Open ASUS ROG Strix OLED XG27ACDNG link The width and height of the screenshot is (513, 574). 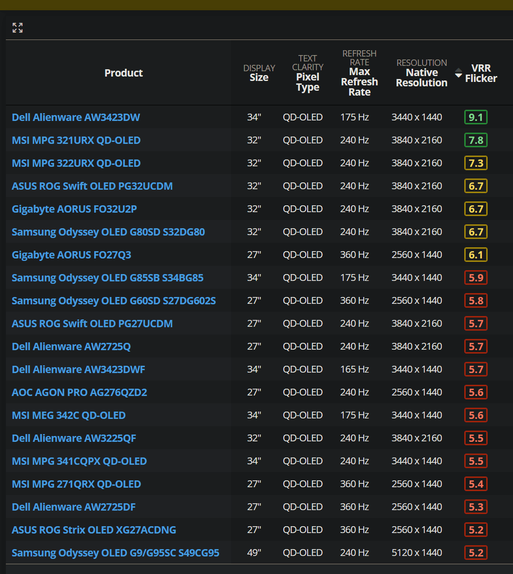point(94,530)
